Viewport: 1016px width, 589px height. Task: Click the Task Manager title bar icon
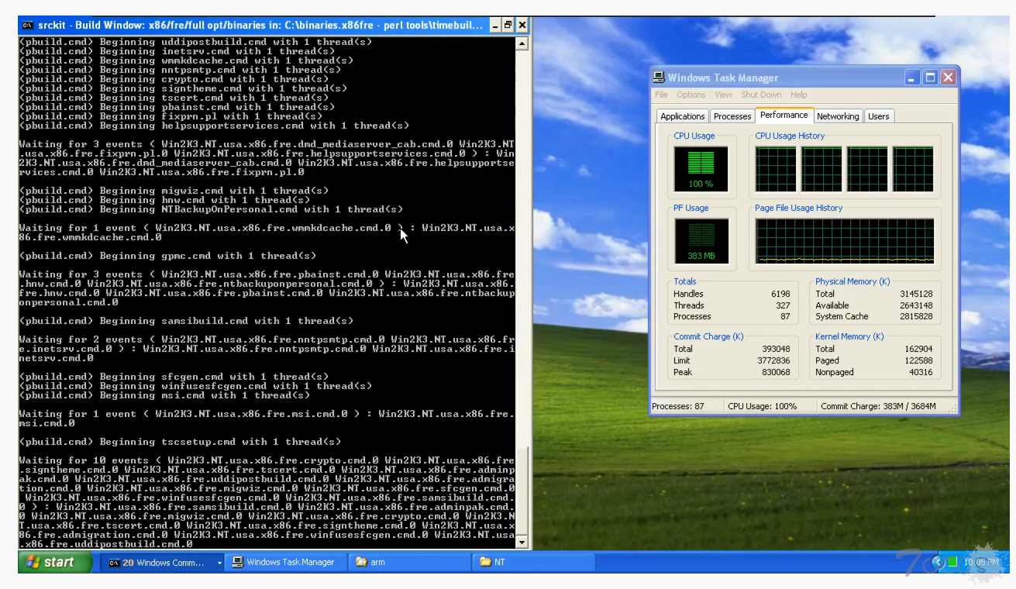659,77
